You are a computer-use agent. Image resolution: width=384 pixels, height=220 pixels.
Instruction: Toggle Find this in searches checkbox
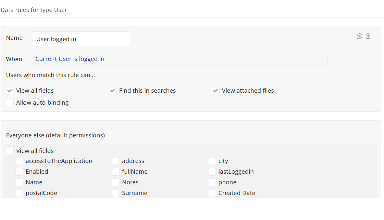coord(113,91)
